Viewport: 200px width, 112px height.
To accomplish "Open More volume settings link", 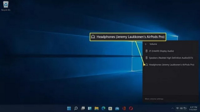I will 154,99.
